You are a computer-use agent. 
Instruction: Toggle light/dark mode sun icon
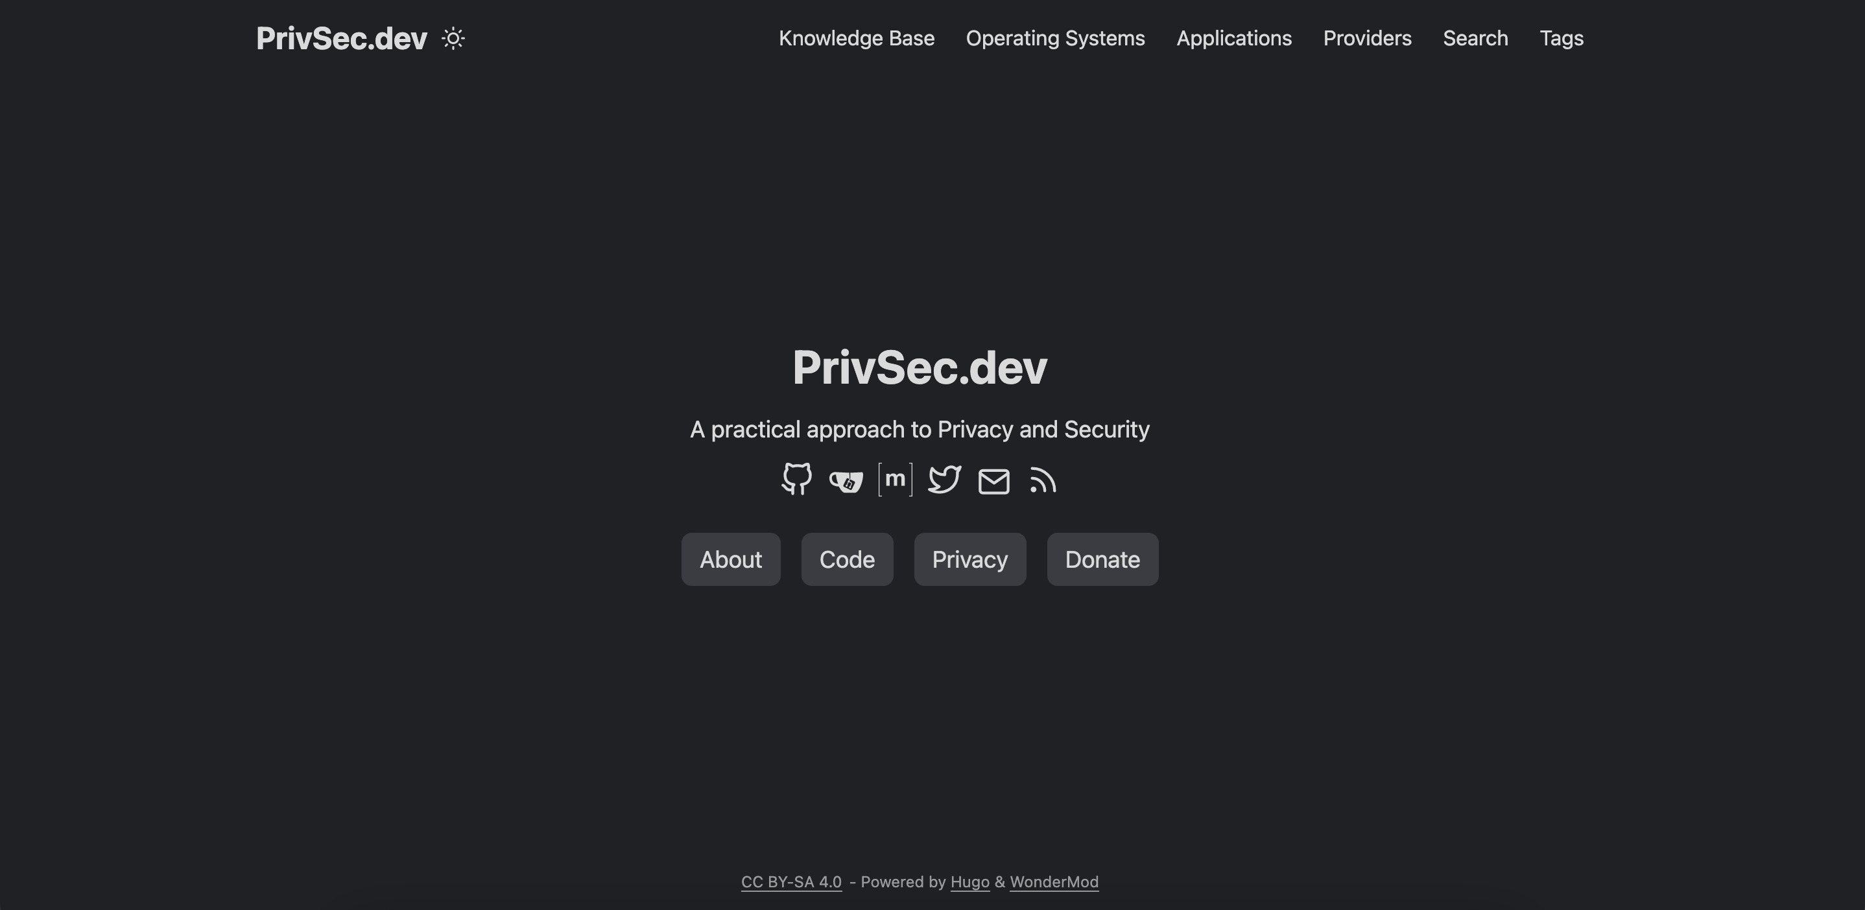click(452, 37)
